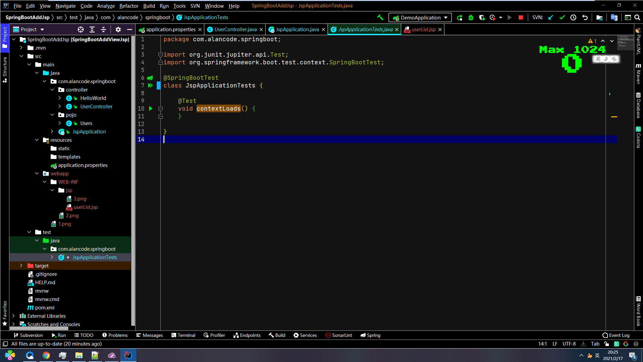Toggle the Word Book tool window
Image resolution: width=643 pixels, height=362 pixels.
point(638,311)
